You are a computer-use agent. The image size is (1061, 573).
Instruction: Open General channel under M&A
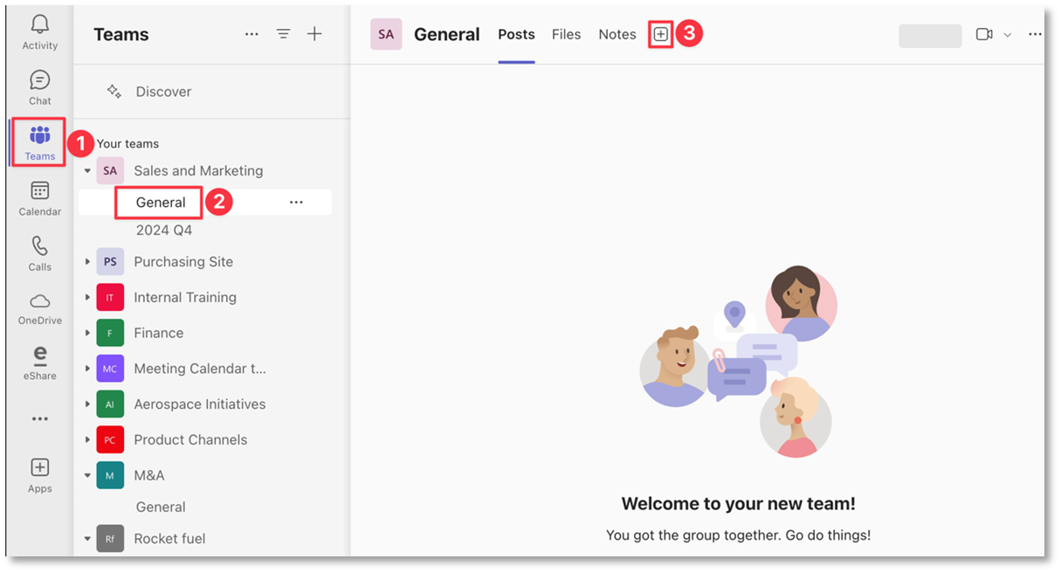pyautogui.click(x=161, y=507)
